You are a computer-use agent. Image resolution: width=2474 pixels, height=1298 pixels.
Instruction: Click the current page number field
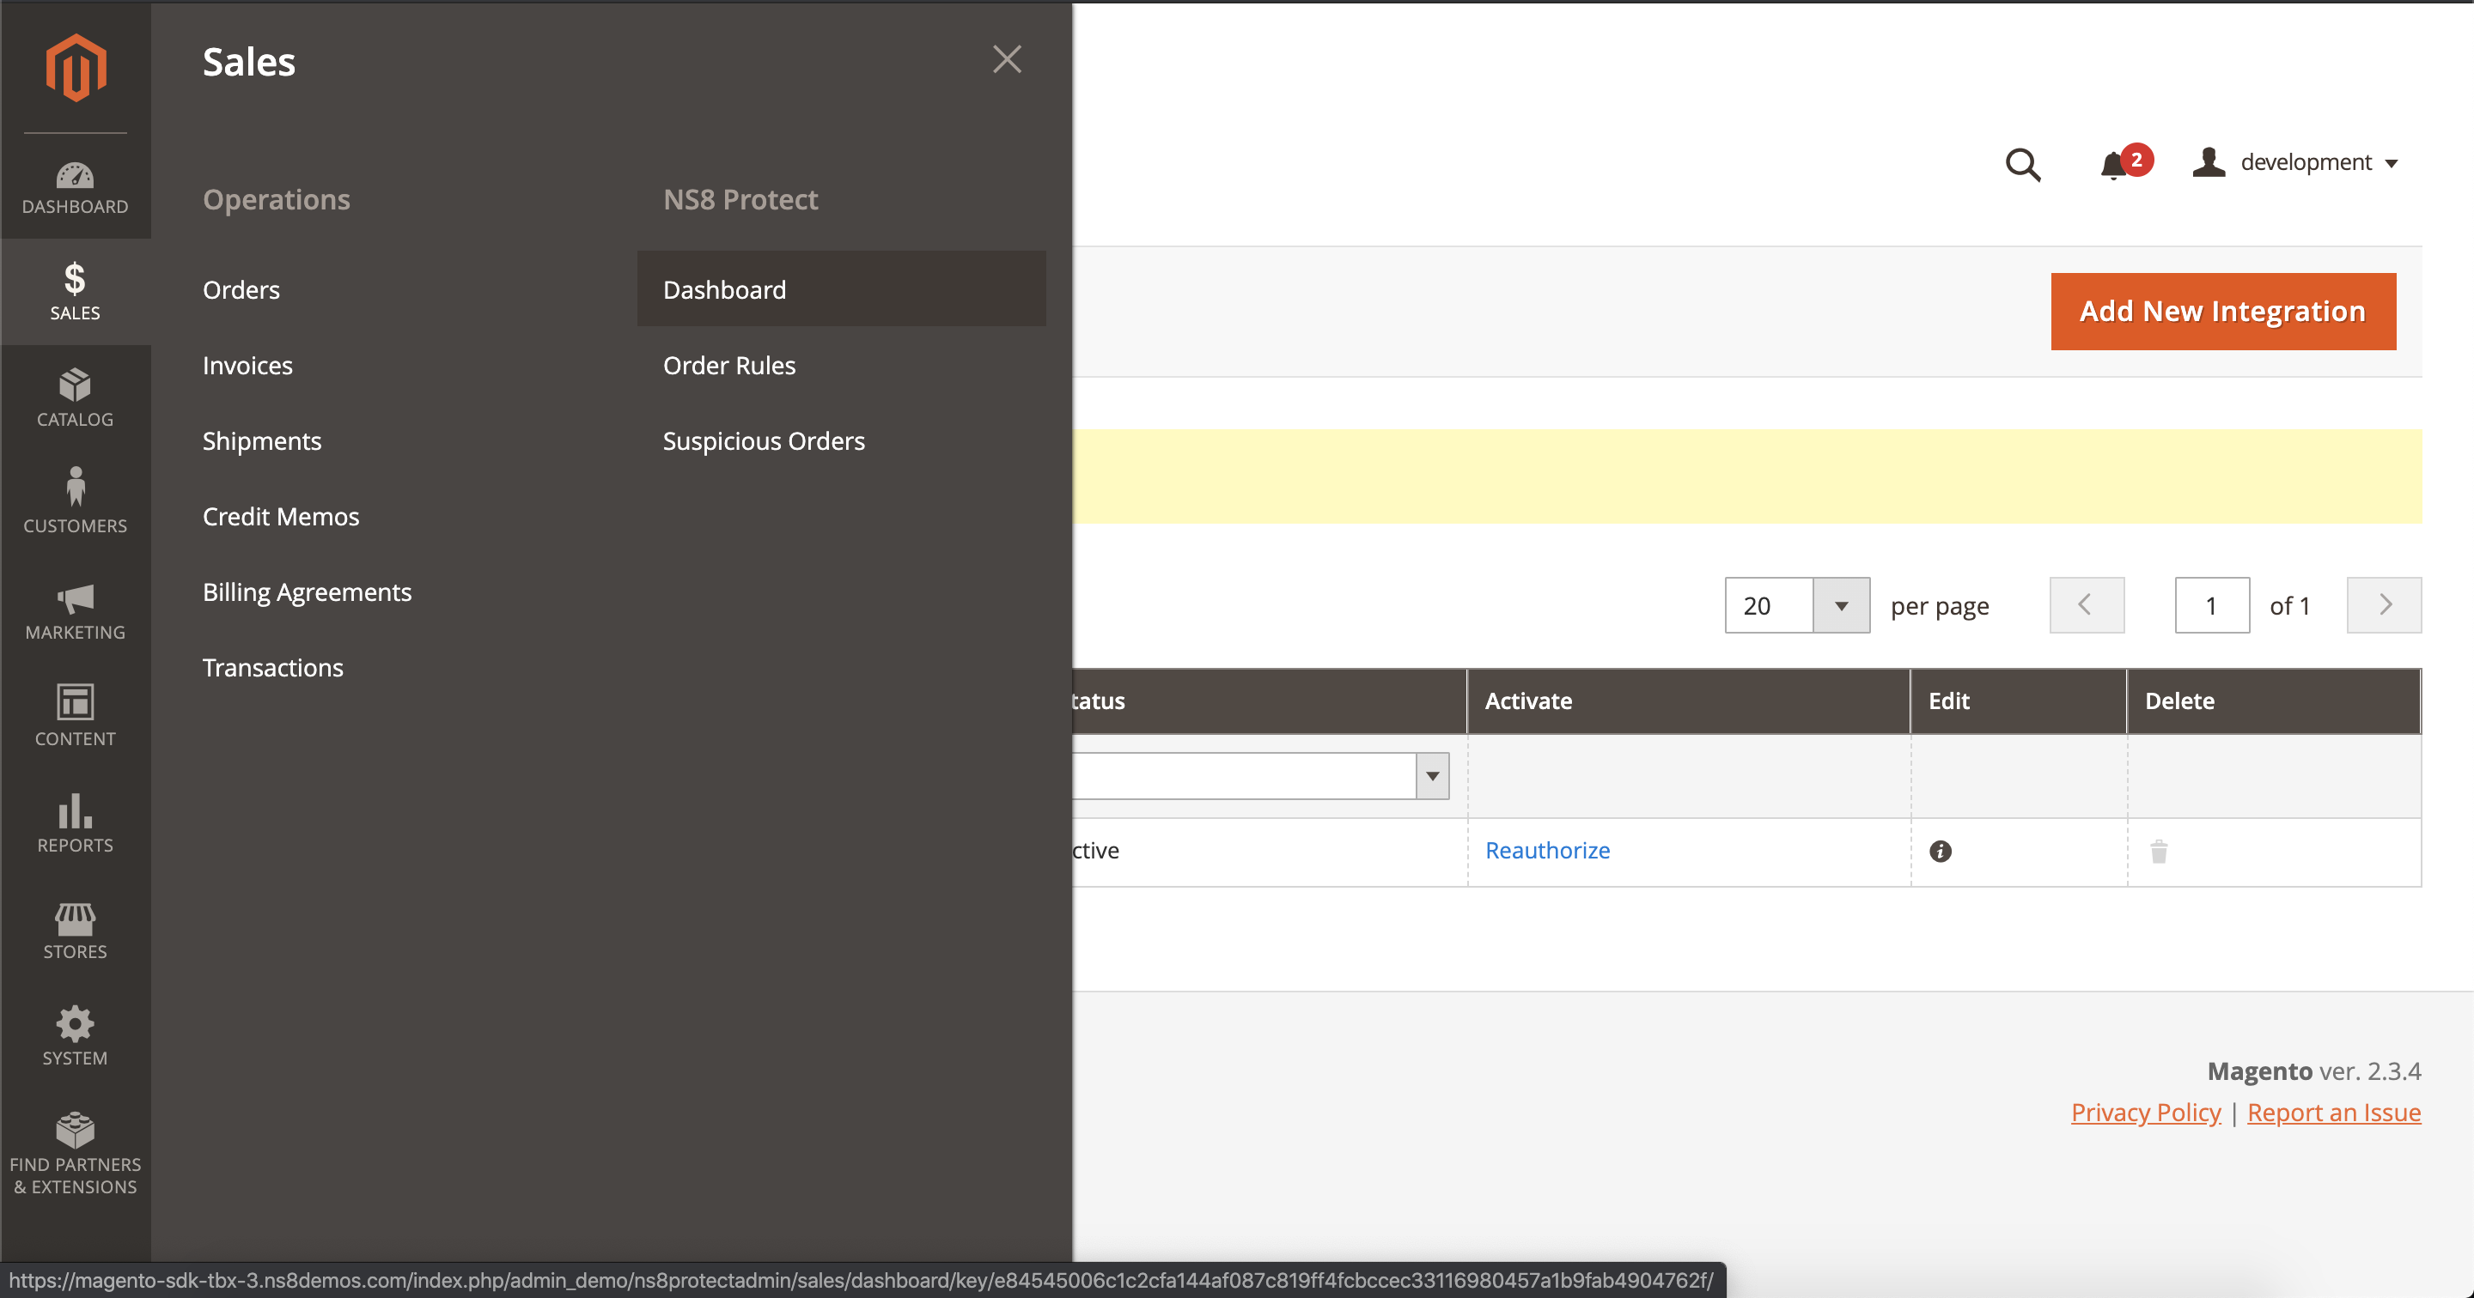[2211, 605]
